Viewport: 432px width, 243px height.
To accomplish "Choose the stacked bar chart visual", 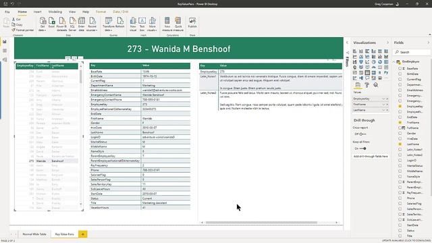I will pos(355,51).
